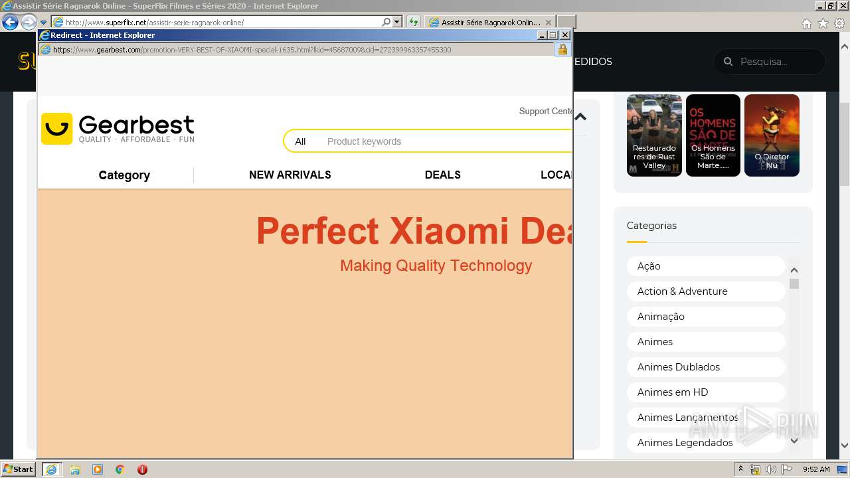
Task: Close the Assistir Série Ragnarok tab
Action: point(548,22)
